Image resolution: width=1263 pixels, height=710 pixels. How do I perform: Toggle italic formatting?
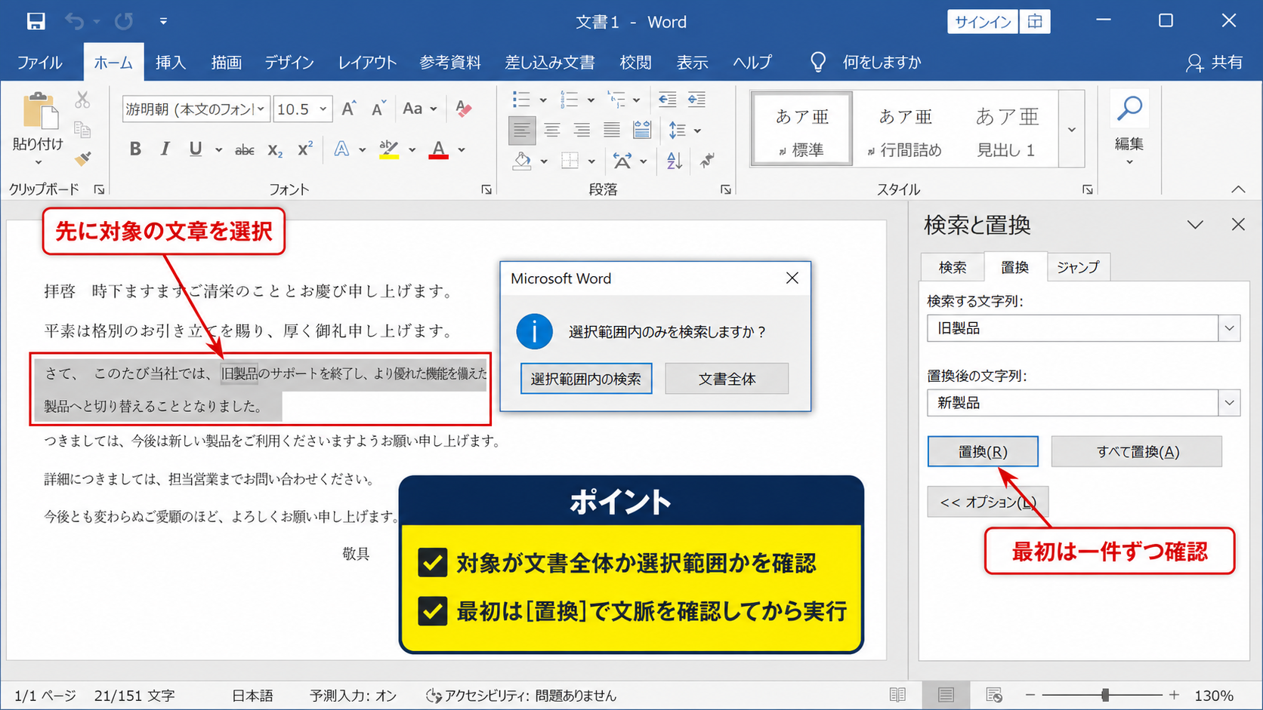pyautogui.click(x=165, y=149)
